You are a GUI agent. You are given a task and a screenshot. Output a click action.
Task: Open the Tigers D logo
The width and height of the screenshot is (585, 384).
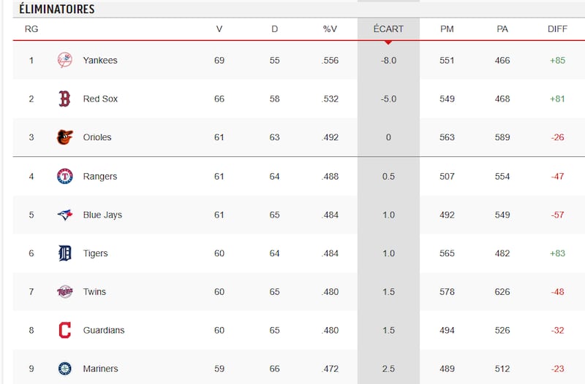pyautogui.click(x=64, y=253)
